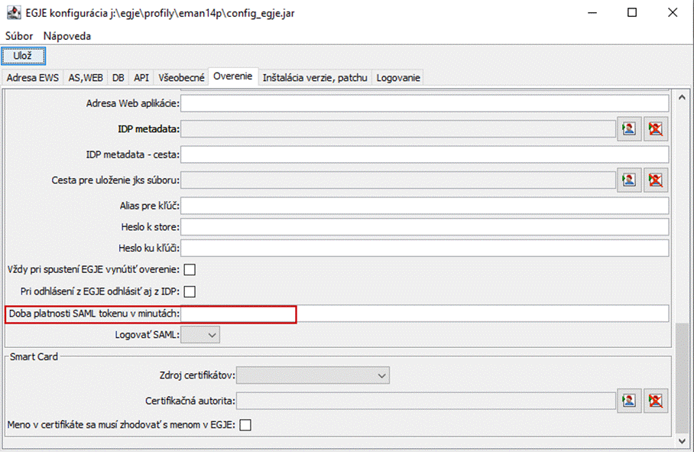Click the IDP metadata clear icon
This screenshot has width=694, height=452.
[x=655, y=129]
